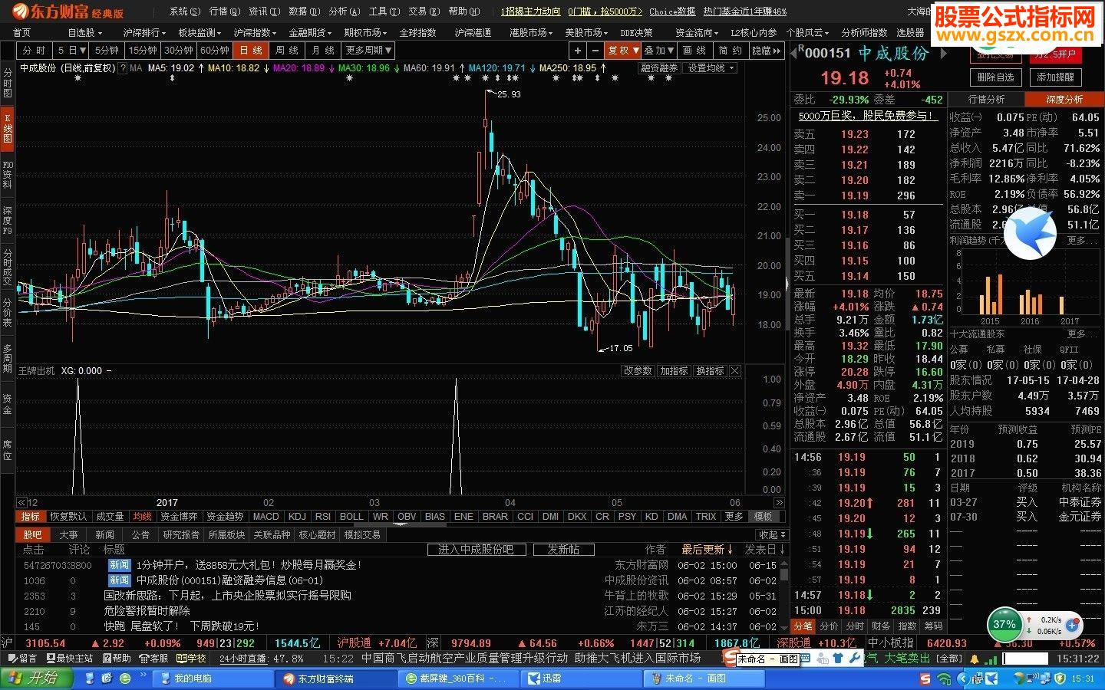Toggle the 均线 moving average indicator
Viewport: 1105px width, 690px height.
point(142,517)
